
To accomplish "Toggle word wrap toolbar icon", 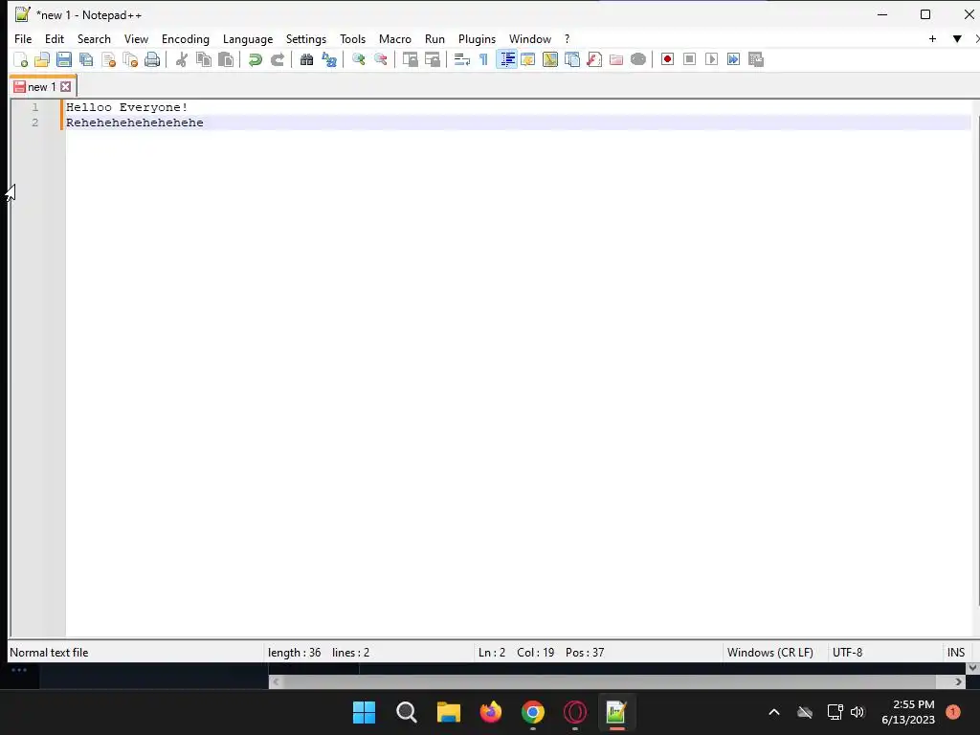I will click(462, 59).
